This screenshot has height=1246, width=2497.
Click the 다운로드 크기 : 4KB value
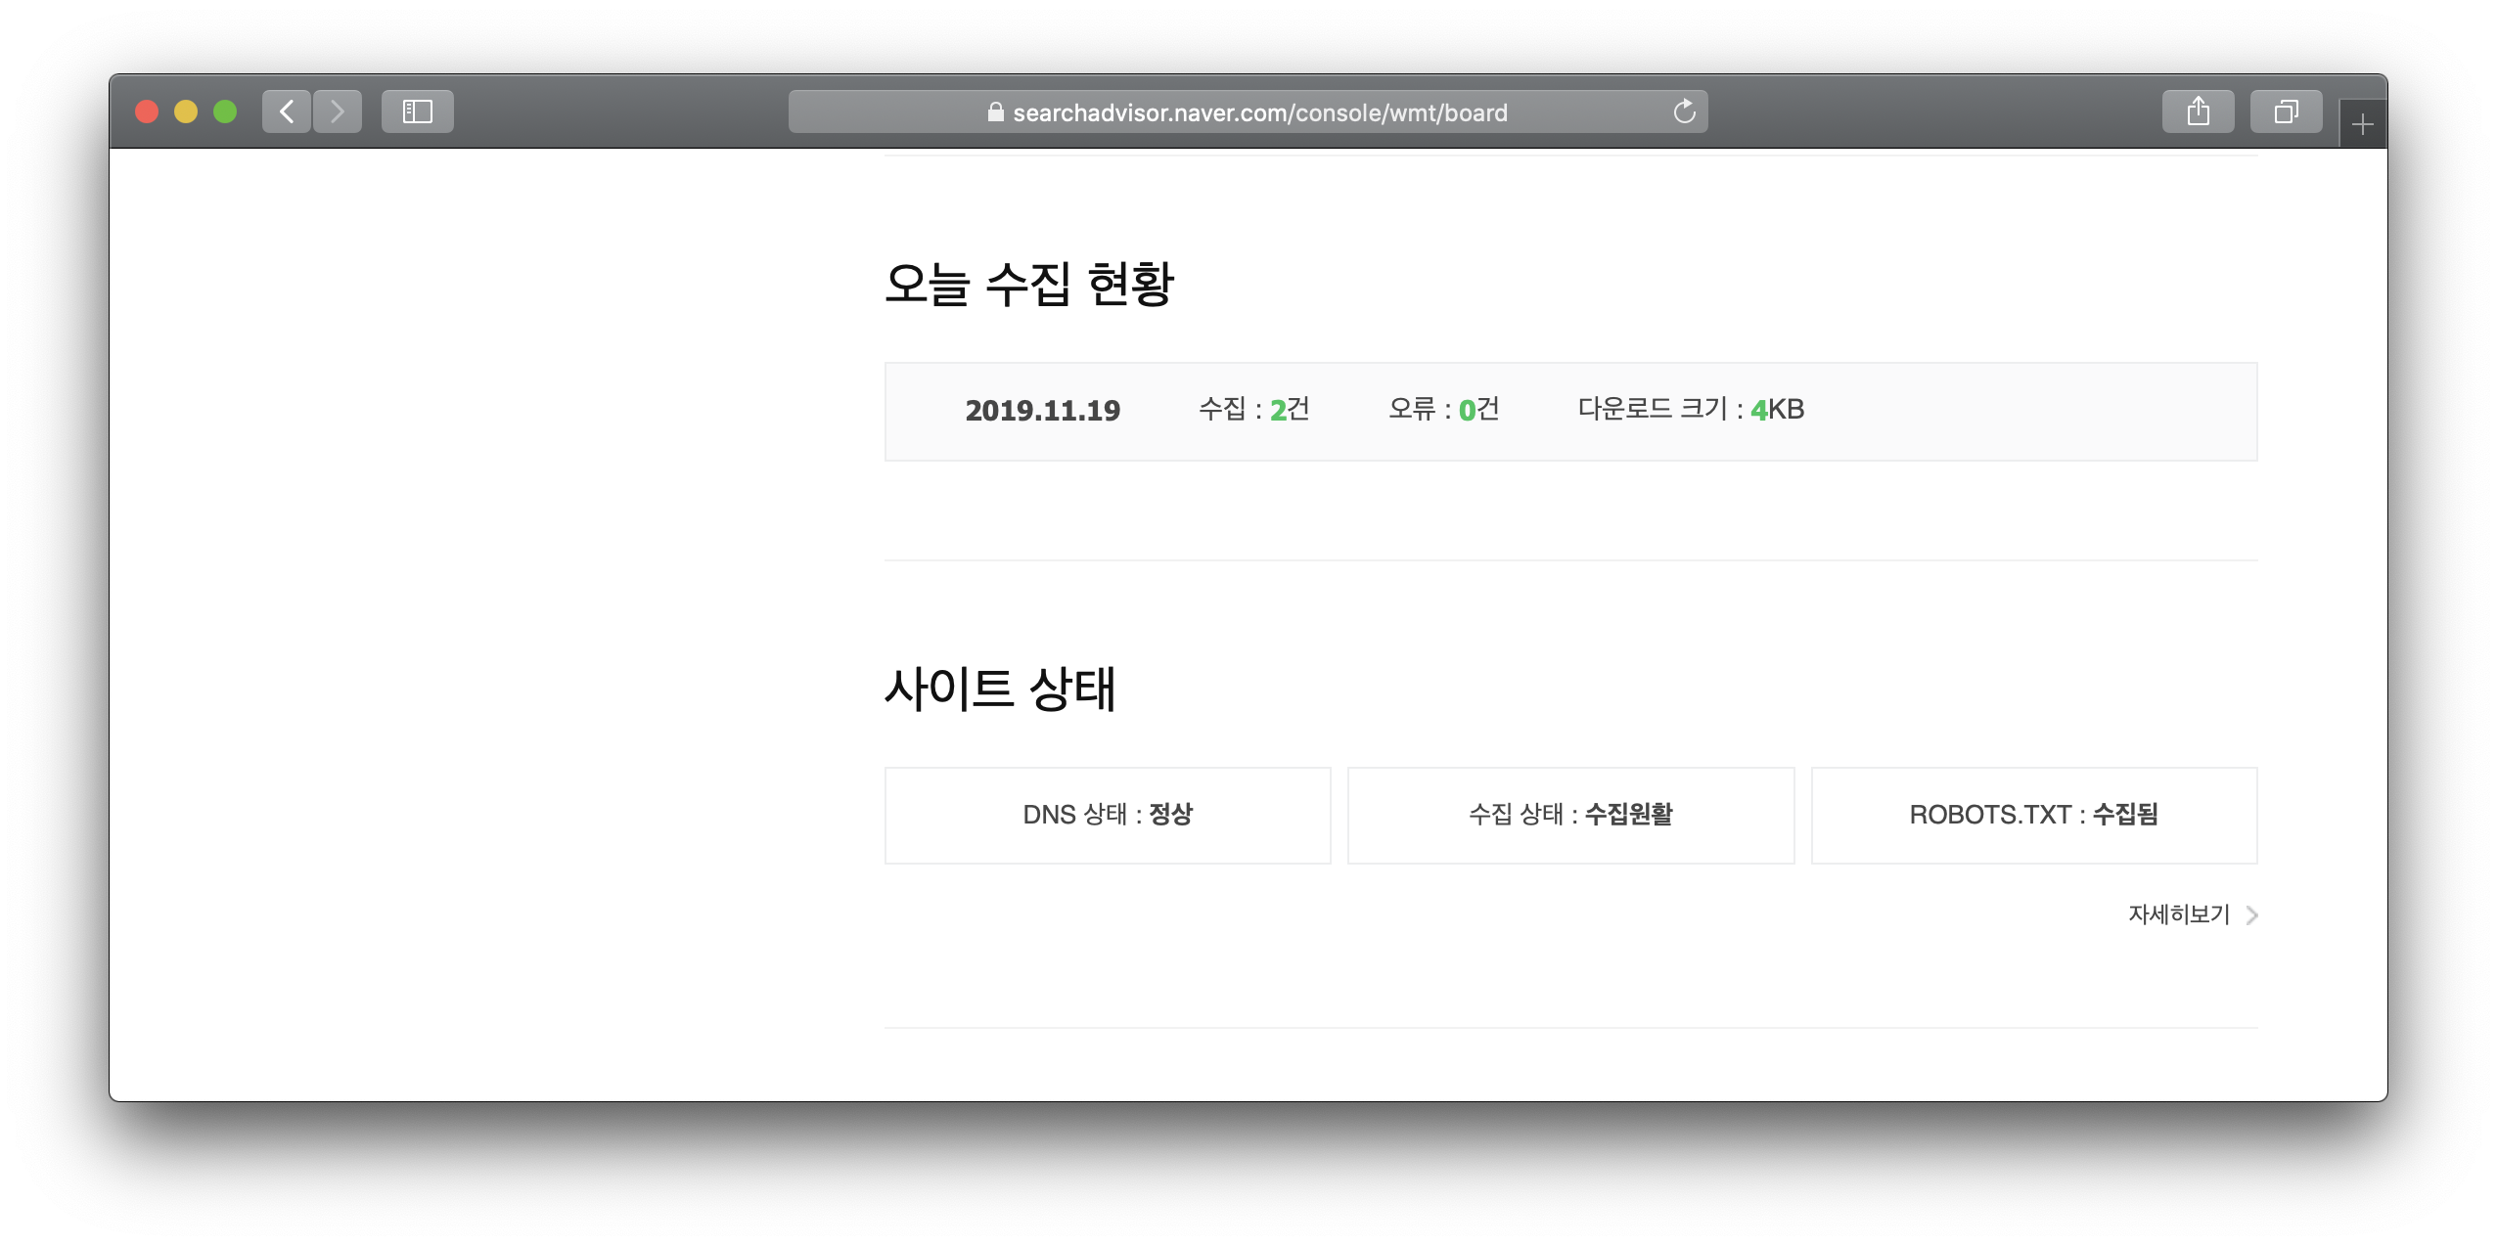pos(1690,410)
